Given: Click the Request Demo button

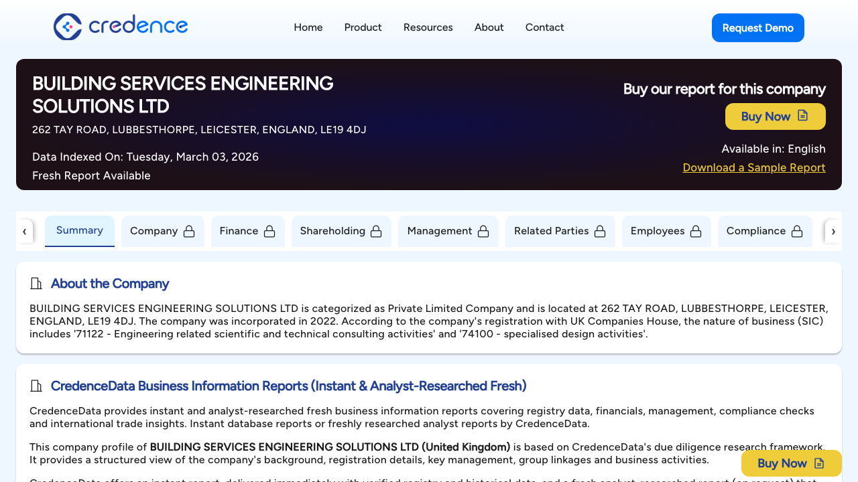Looking at the screenshot, I should 757,27.
